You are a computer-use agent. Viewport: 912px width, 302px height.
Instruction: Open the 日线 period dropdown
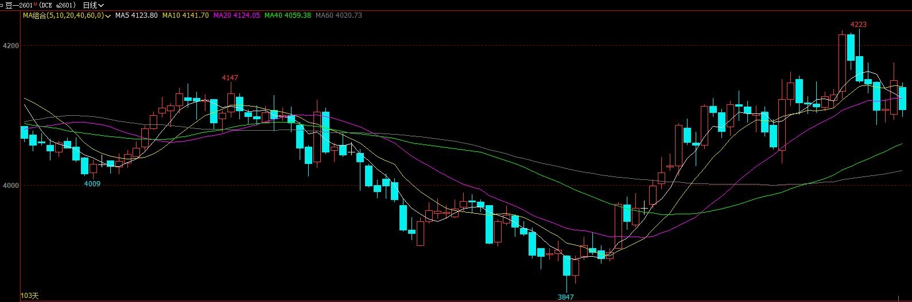pos(93,5)
